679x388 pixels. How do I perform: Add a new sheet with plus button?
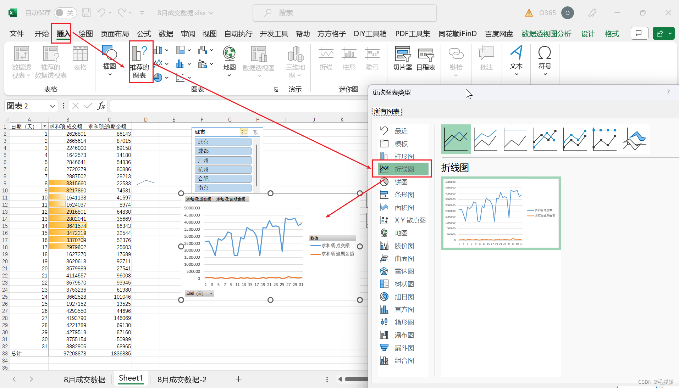click(238, 379)
